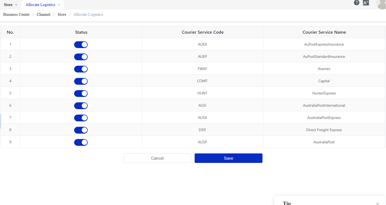Image resolution: width=386 pixels, height=205 pixels.
Task: Select the AUEX code cell
Action: click(203, 44)
